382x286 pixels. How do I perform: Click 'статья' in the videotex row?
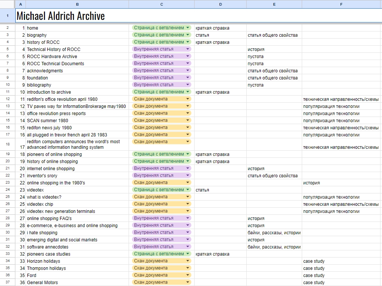coord(202,190)
